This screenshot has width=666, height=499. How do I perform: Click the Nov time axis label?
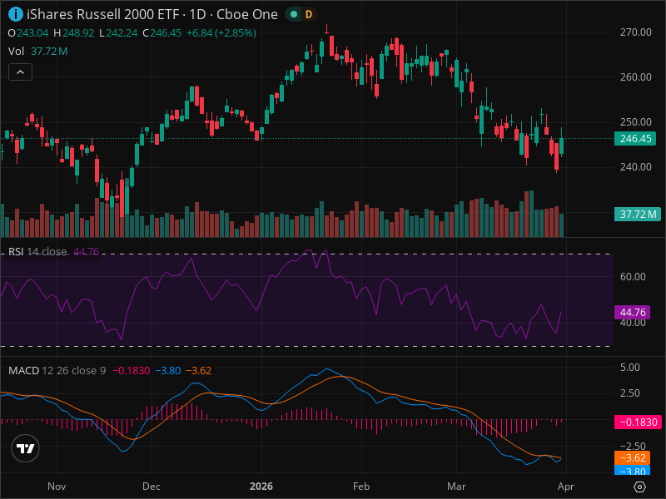pyautogui.click(x=57, y=487)
